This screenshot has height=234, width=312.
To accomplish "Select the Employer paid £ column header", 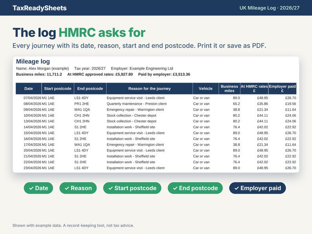I will [x=283, y=89].
